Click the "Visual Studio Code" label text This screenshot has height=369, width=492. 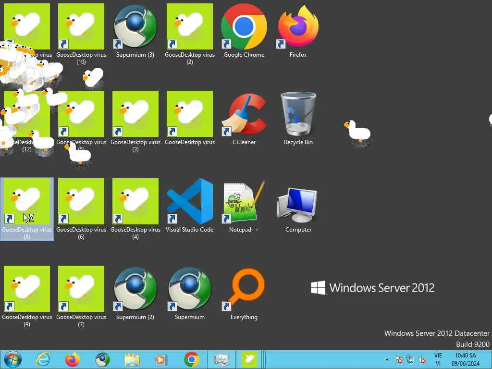(x=189, y=230)
